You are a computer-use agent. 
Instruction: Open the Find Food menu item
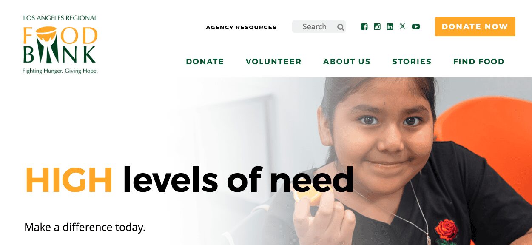[x=478, y=62]
